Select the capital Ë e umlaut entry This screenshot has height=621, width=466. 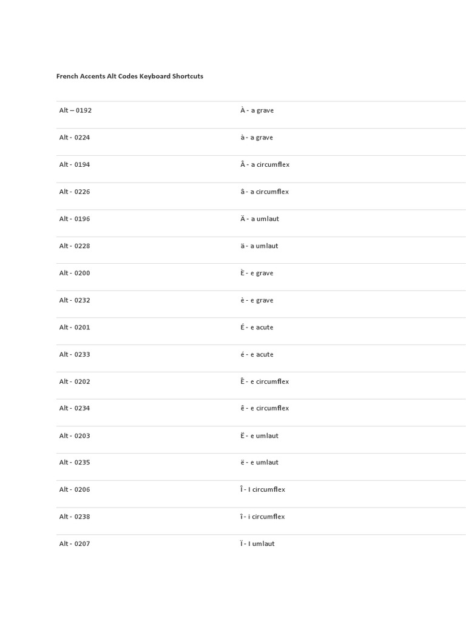259,436
